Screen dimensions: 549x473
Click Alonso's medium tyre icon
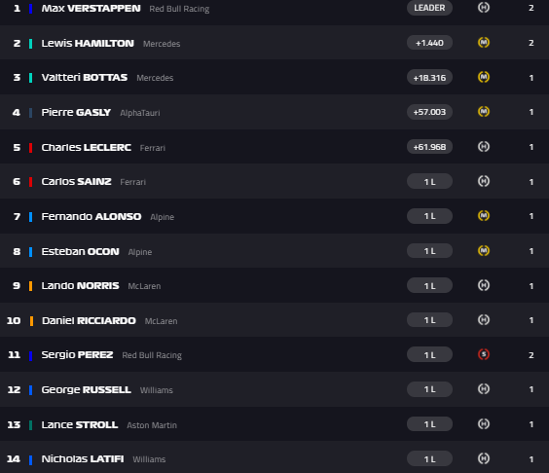click(484, 216)
